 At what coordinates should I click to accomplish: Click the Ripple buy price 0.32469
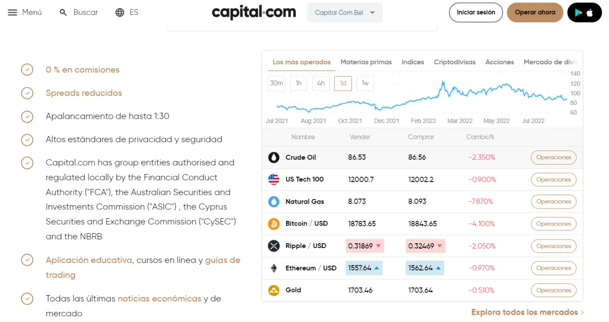(x=426, y=246)
